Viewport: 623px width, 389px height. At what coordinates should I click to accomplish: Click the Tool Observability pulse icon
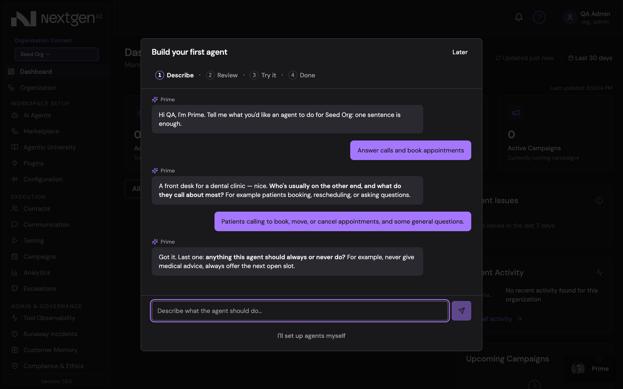pyautogui.click(x=15, y=318)
